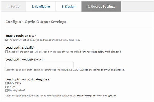Click the Fairy Tales label text
154x102 pixels.
[x=14, y=83]
